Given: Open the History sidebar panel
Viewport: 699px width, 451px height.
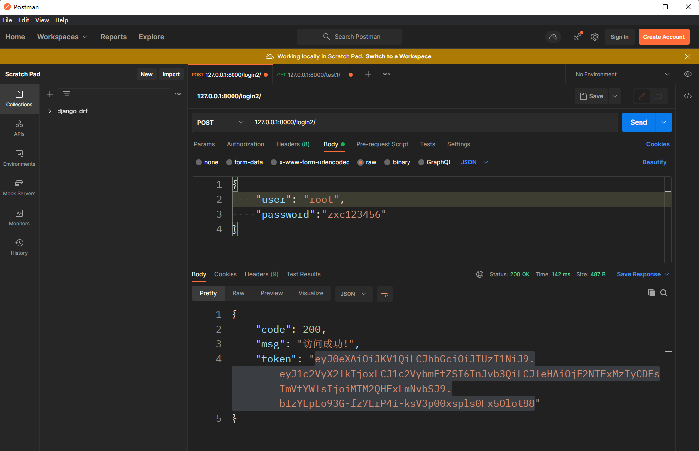Looking at the screenshot, I should [x=19, y=247].
